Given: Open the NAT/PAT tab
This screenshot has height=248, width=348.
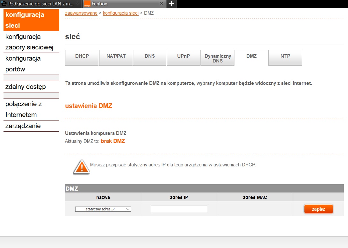Looking at the screenshot, I should click(x=116, y=57).
